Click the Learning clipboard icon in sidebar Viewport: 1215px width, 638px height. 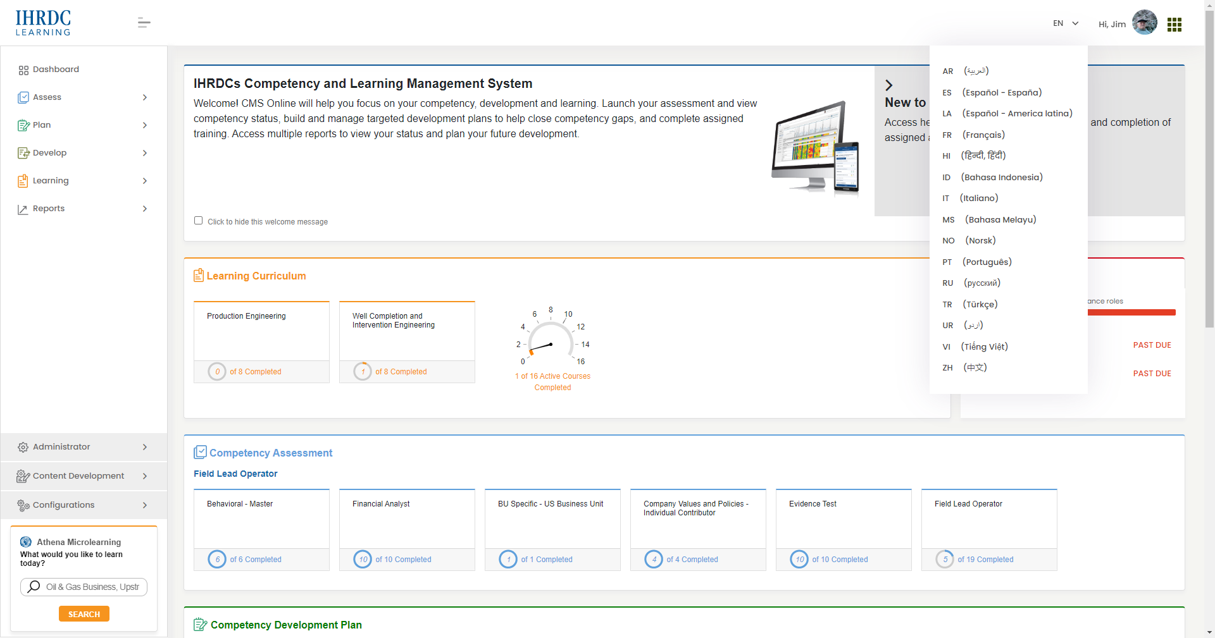click(x=23, y=181)
